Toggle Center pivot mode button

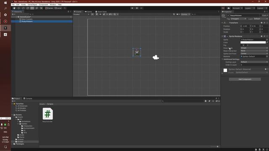(x=49, y=8)
